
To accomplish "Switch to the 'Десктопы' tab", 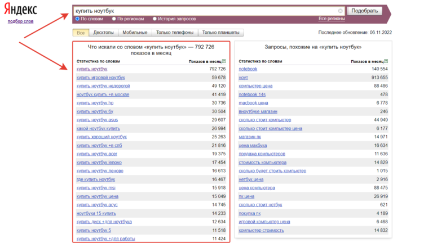I will pos(103,33).
